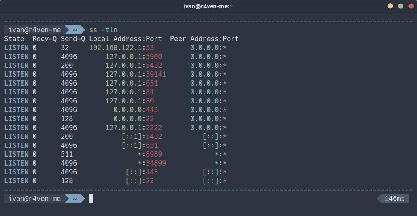Click the cursor block at bottom prompt

(91, 199)
